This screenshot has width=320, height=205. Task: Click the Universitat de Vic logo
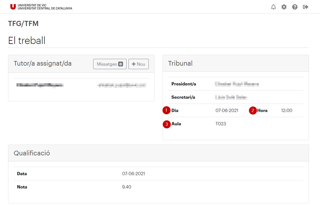coord(41,7)
